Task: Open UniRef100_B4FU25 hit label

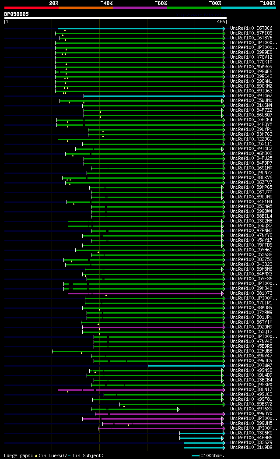Action: point(251,159)
